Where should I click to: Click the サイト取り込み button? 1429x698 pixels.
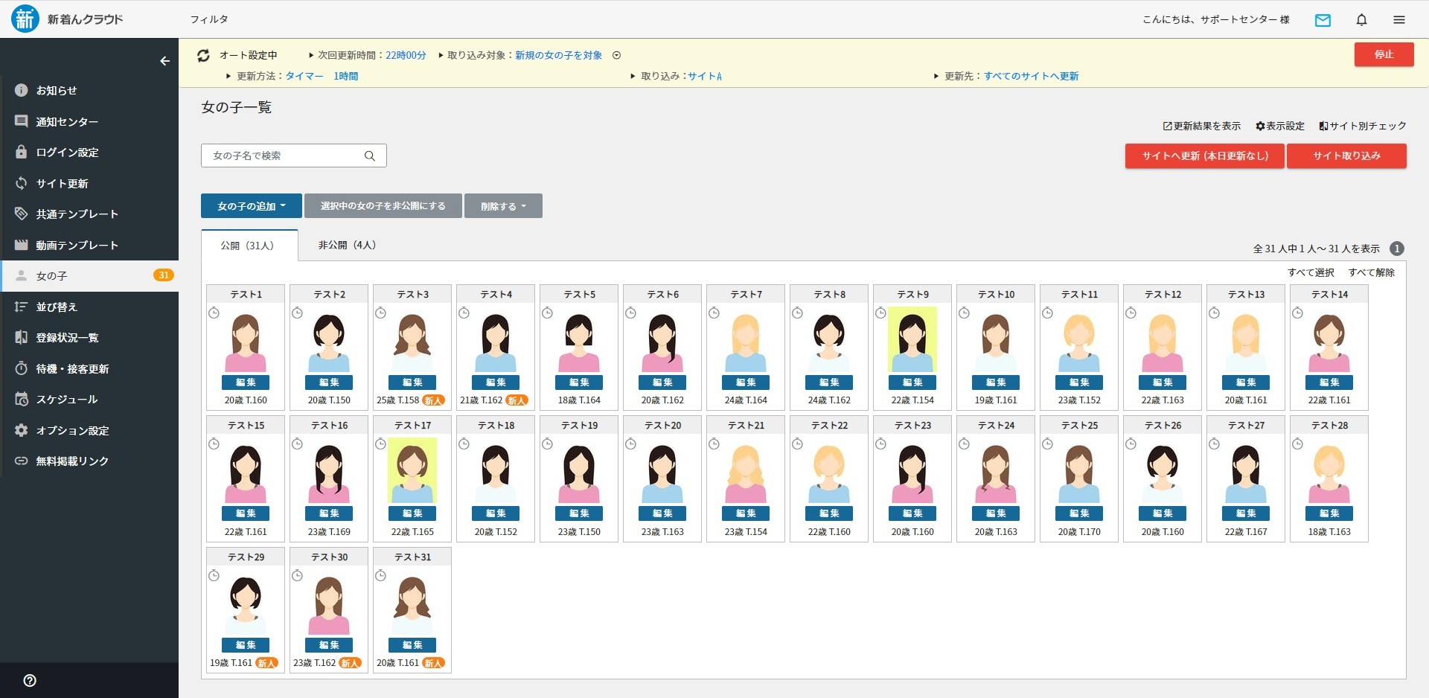(1346, 156)
